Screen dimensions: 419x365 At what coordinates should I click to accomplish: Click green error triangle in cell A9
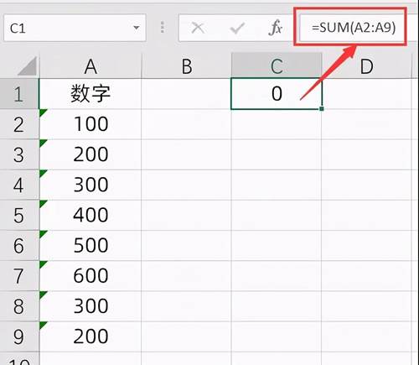coord(43,326)
